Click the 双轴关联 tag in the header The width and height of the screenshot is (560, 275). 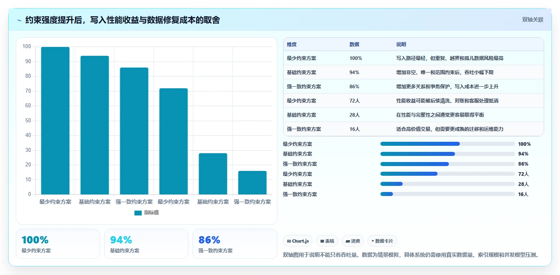coord(532,20)
